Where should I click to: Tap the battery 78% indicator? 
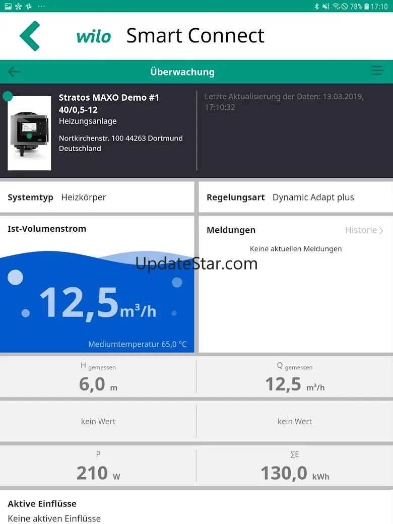359,6
